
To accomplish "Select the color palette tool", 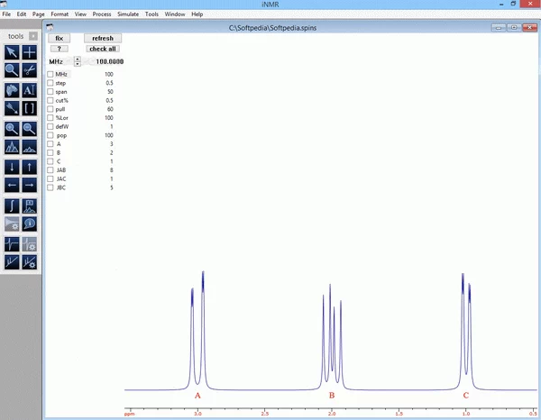I will (x=12, y=91).
